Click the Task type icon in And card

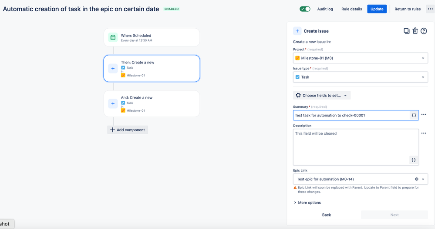[x=123, y=103]
